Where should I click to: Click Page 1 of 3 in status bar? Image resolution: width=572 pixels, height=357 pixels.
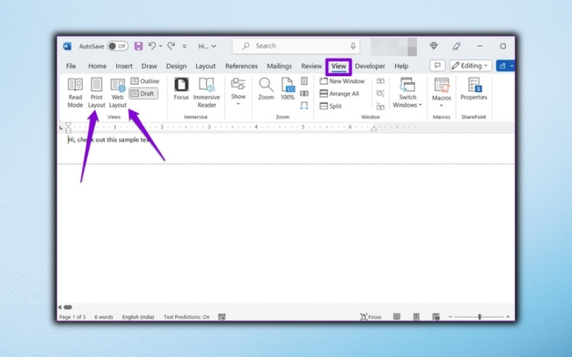pyautogui.click(x=72, y=317)
